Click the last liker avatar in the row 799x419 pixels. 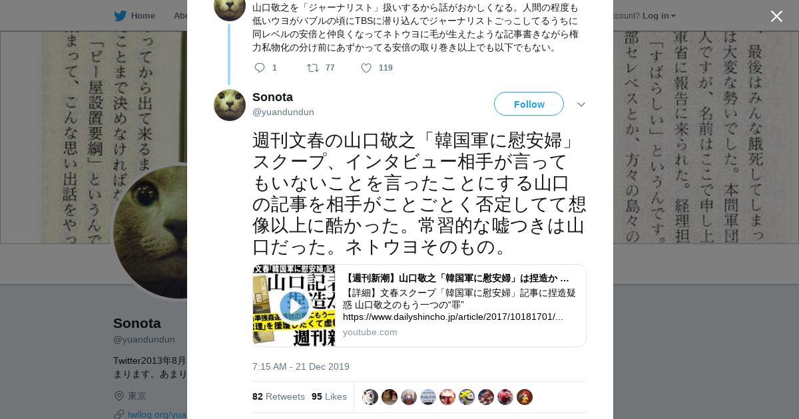(525, 397)
